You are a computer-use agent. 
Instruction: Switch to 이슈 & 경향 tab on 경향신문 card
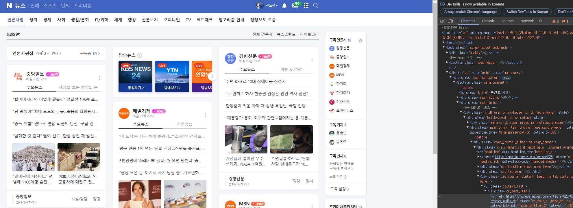click(x=291, y=69)
